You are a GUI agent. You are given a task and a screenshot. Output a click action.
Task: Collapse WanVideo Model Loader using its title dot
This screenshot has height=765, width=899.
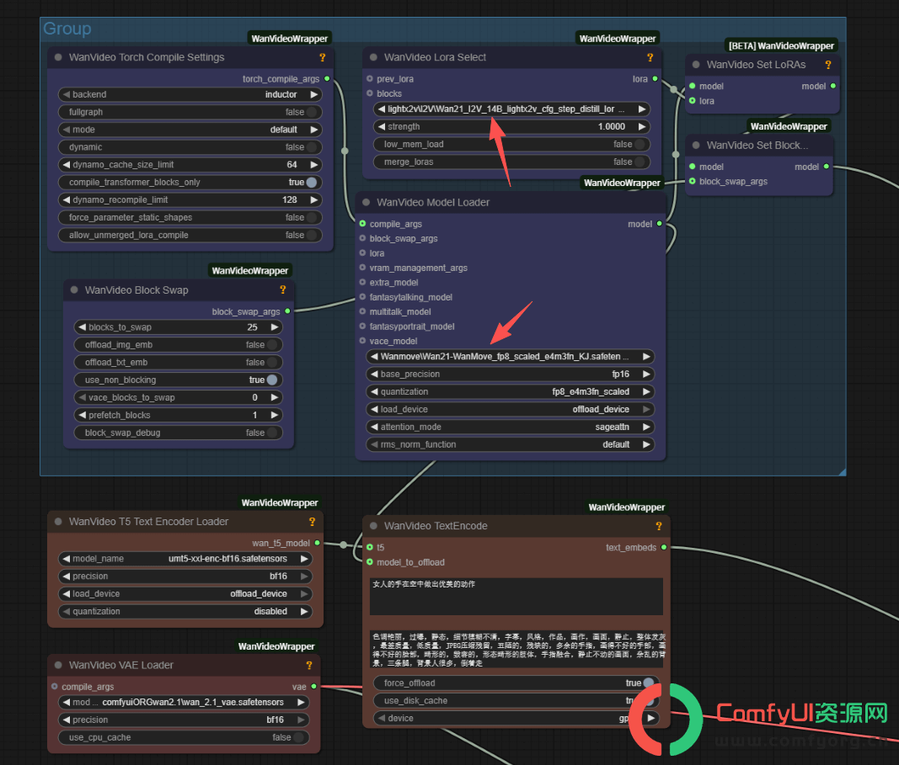tap(367, 202)
